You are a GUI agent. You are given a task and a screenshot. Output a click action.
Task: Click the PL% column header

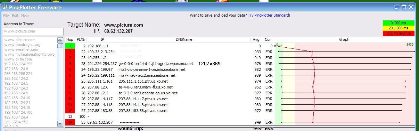click(x=81, y=40)
